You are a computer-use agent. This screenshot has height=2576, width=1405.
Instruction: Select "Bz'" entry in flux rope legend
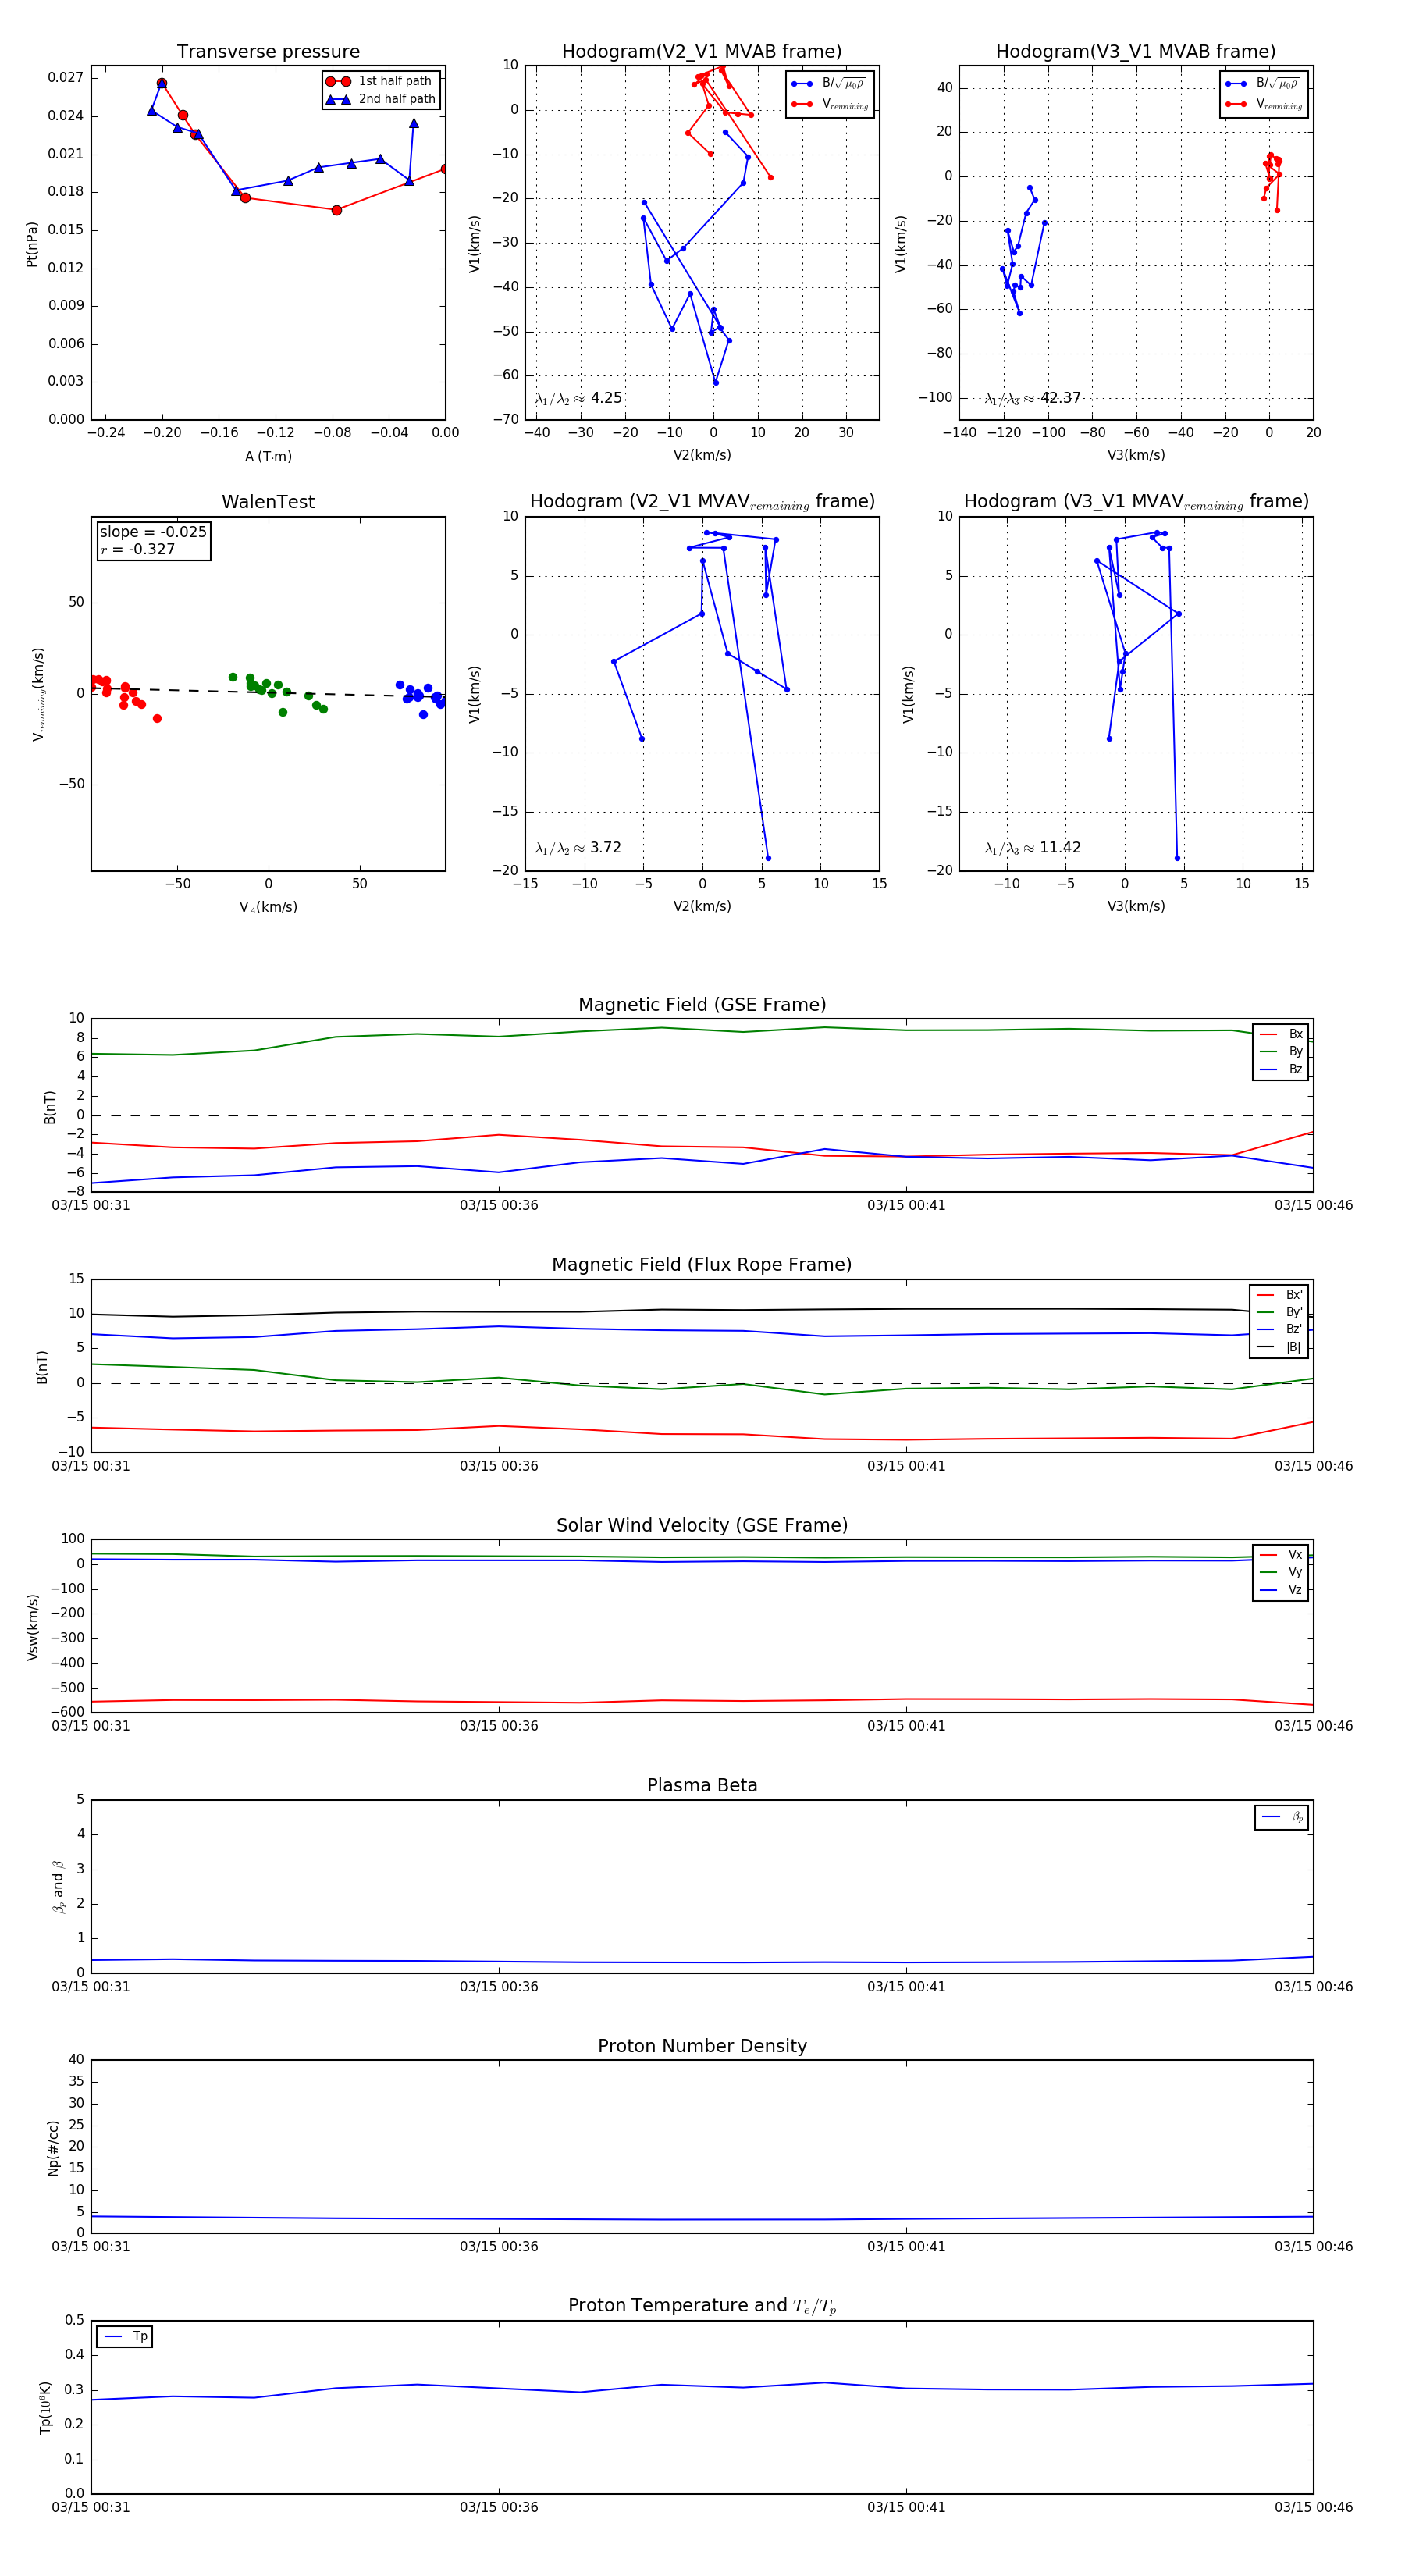1279,1329
